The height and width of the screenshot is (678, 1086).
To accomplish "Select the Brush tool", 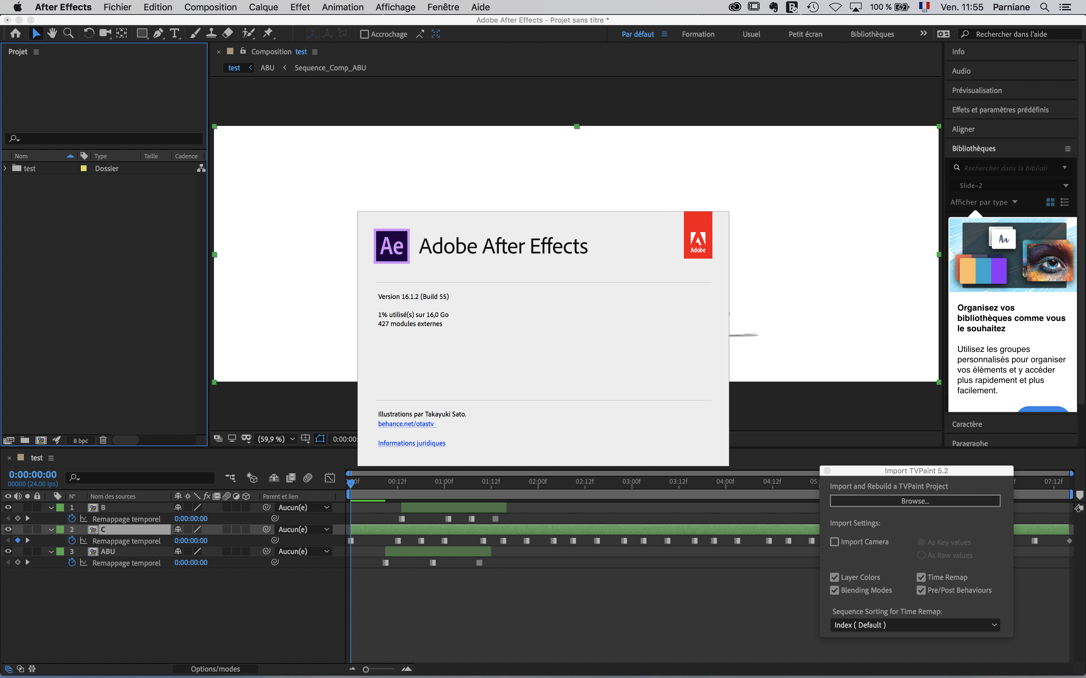I will pyautogui.click(x=195, y=34).
